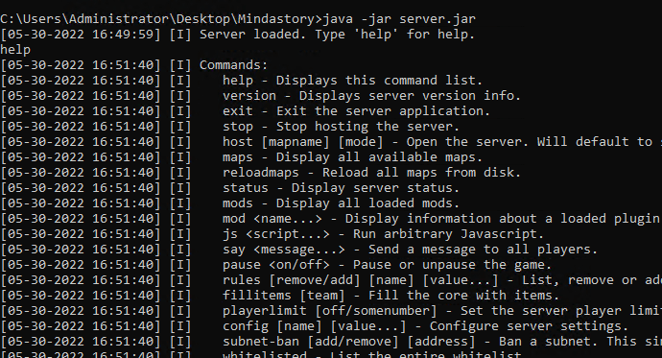
Task: Select 'mods - Display all loaded mods.'
Action: pos(341,203)
